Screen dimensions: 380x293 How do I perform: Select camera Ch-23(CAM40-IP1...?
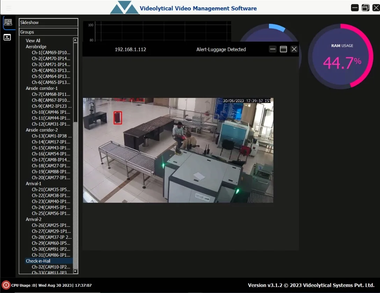point(51,201)
